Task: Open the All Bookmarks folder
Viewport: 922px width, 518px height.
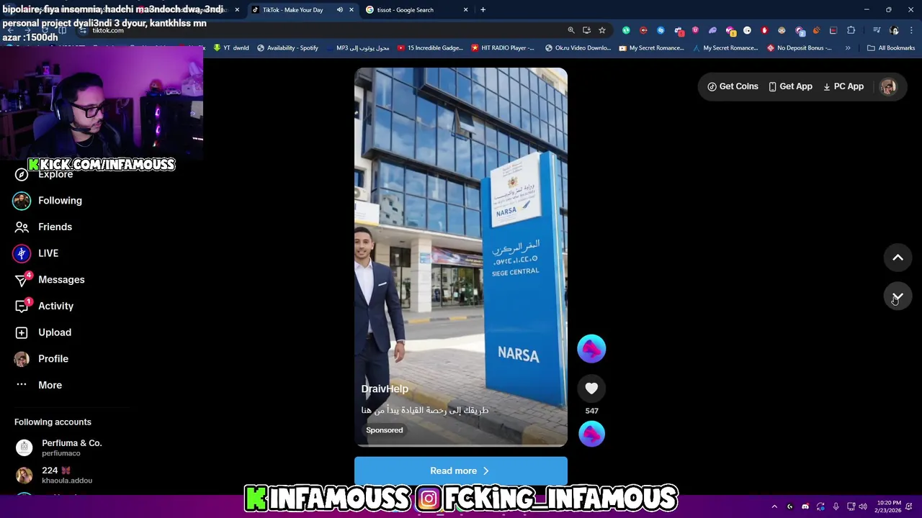Action: [x=891, y=48]
